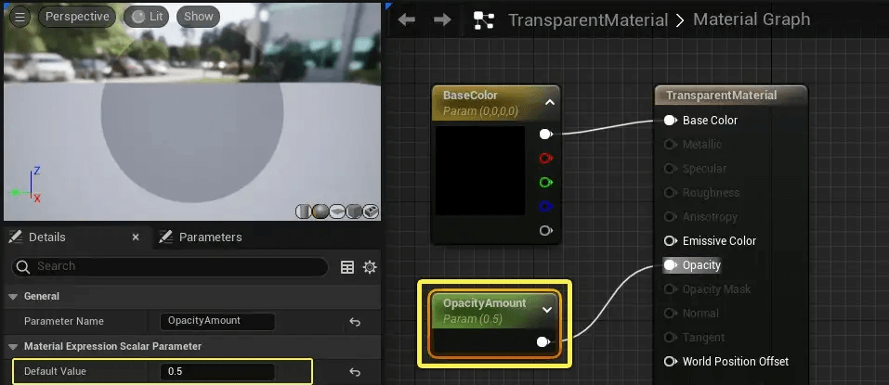
Task: Click the "Param (0,0,0,0)" node subtitle
Action: coord(480,111)
